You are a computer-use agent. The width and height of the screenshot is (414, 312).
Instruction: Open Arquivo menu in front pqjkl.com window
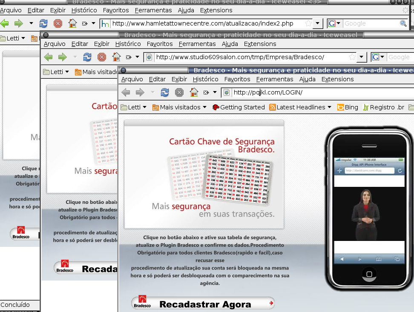(132, 79)
